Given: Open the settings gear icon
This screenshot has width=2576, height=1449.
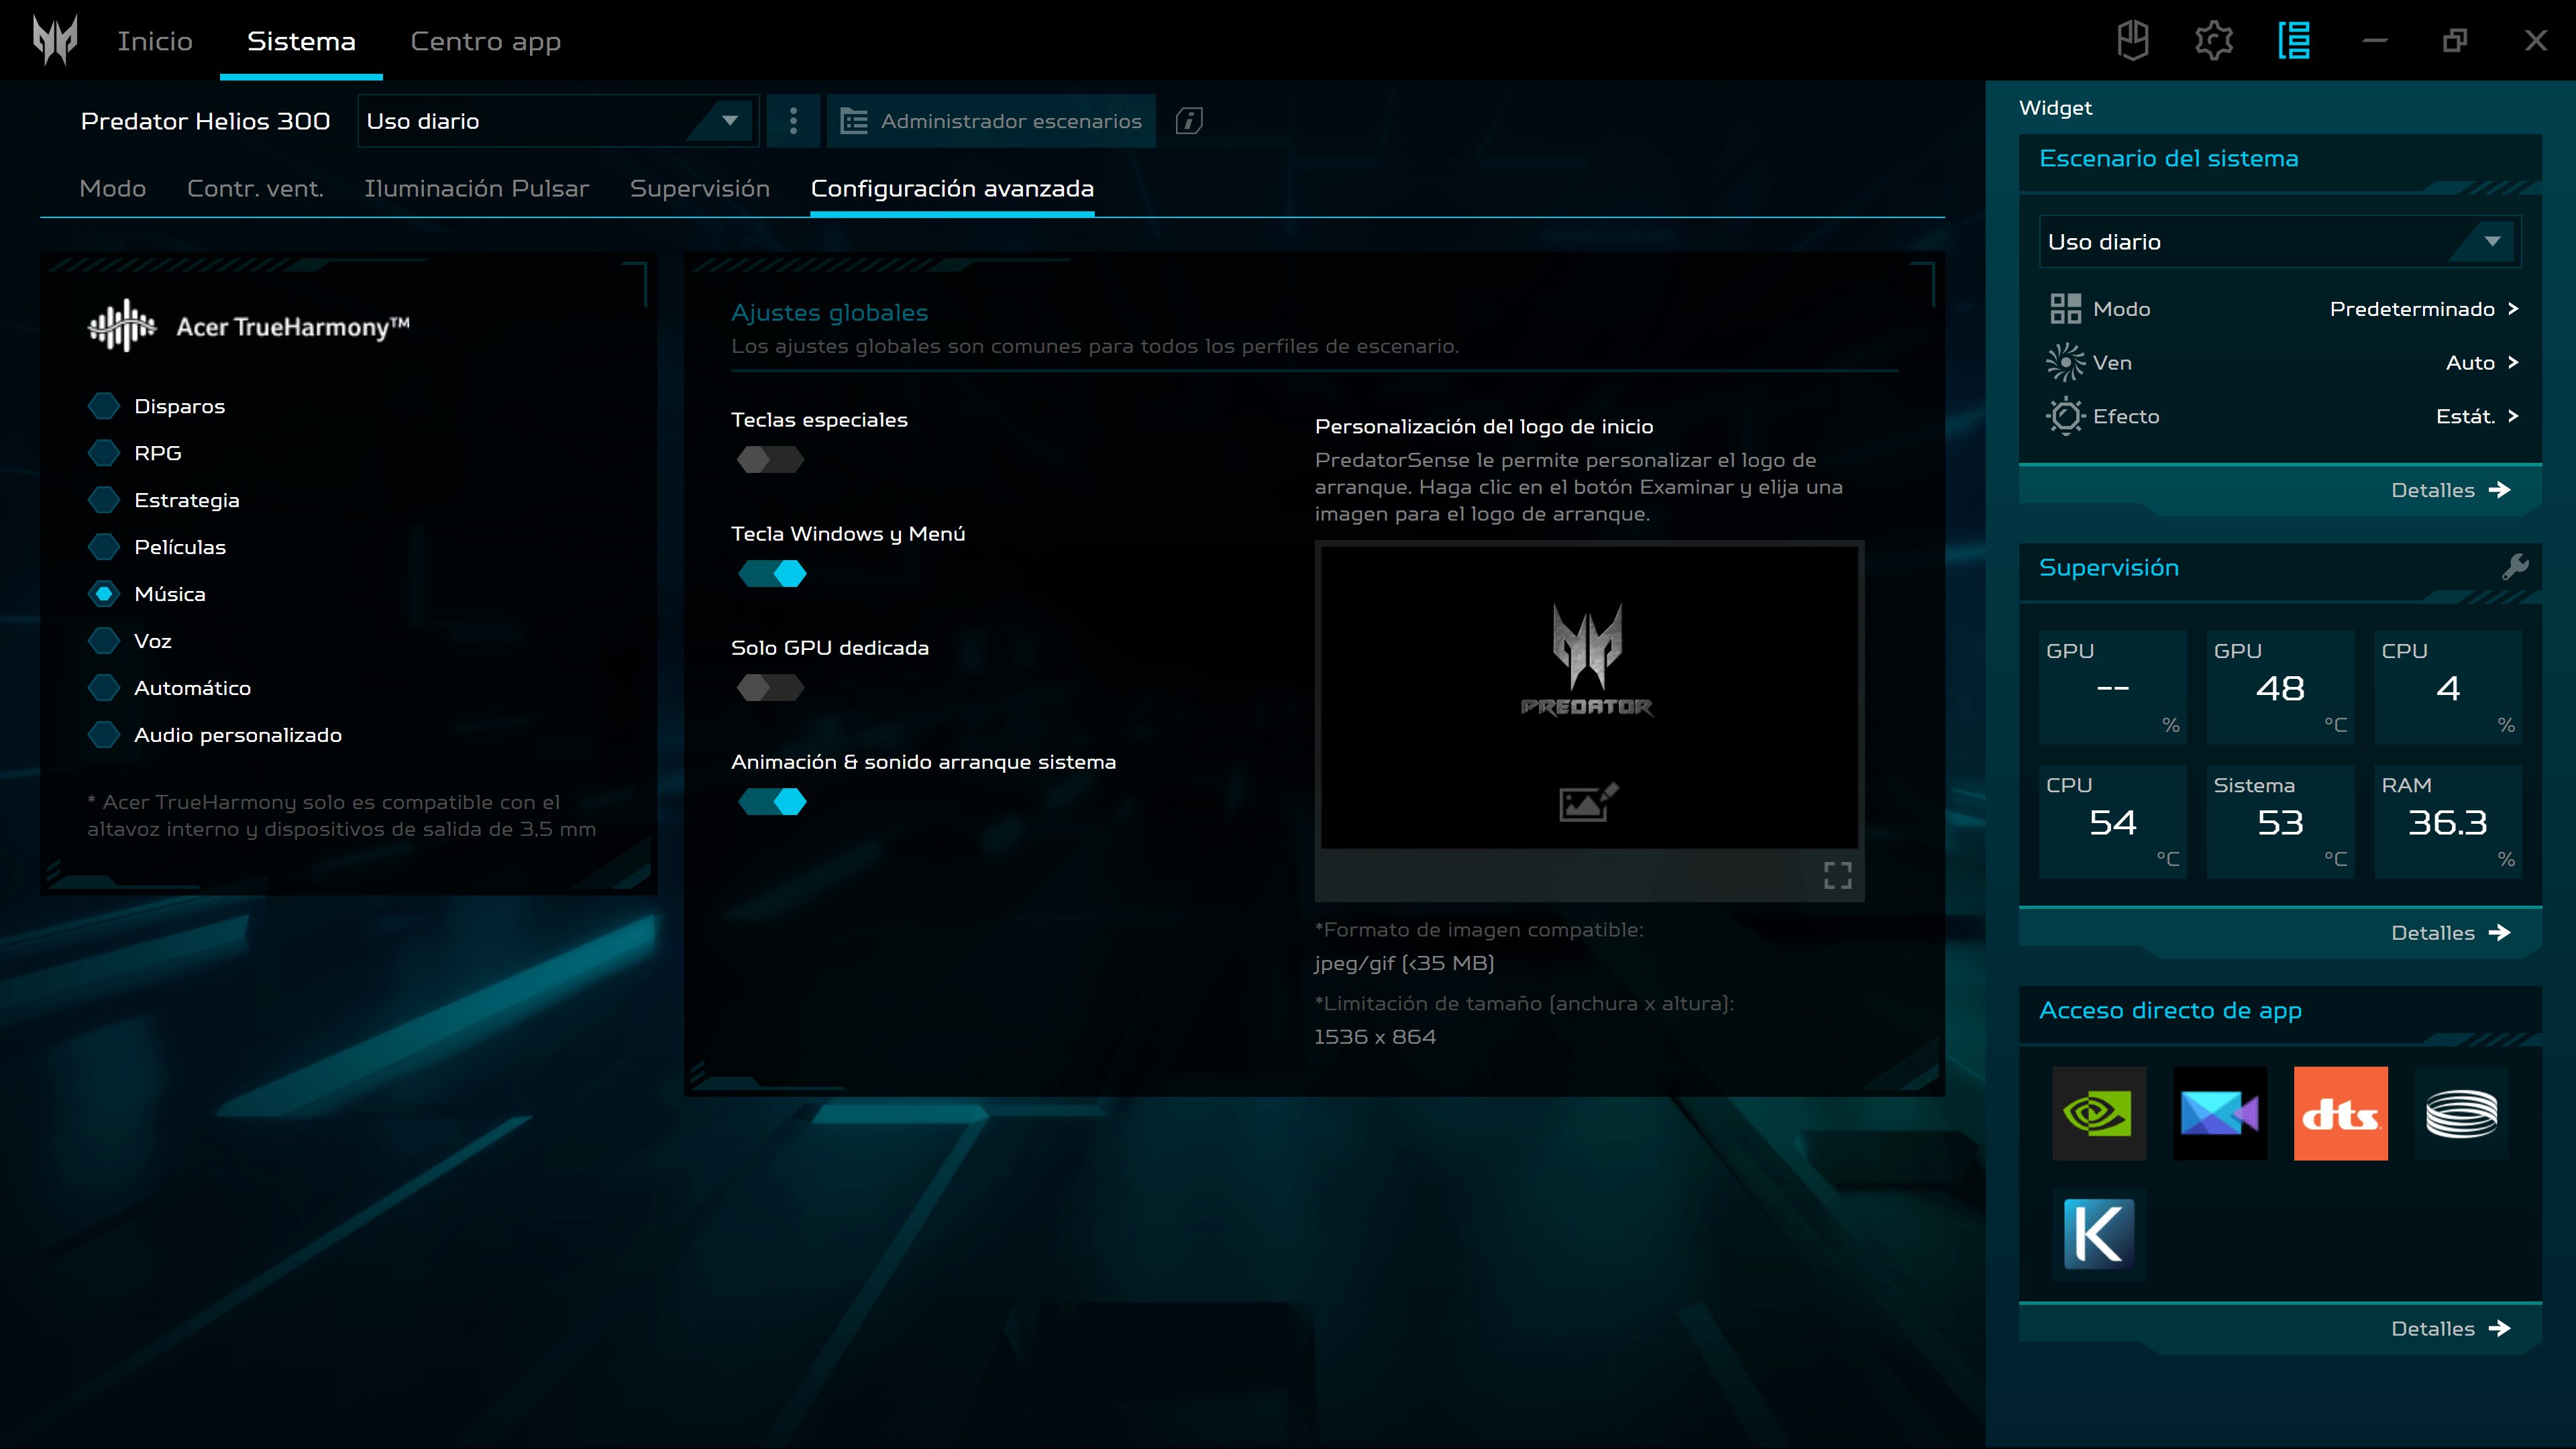Looking at the screenshot, I should 2213,41.
